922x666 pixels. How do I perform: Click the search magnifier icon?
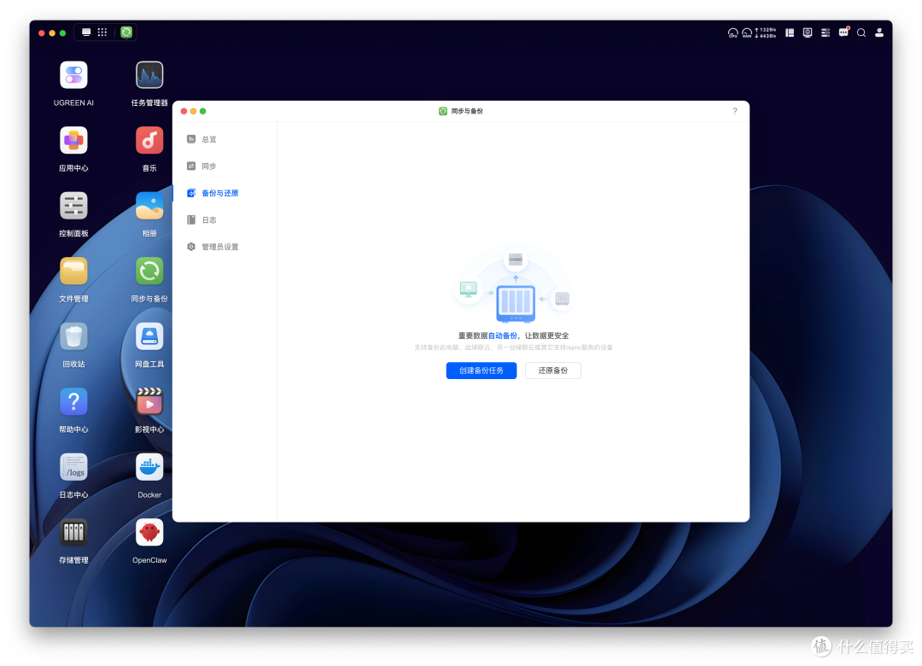click(x=861, y=33)
